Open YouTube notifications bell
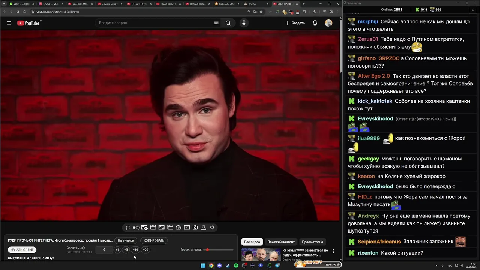The width and height of the screenshot is (480, 270). [315, 23]
